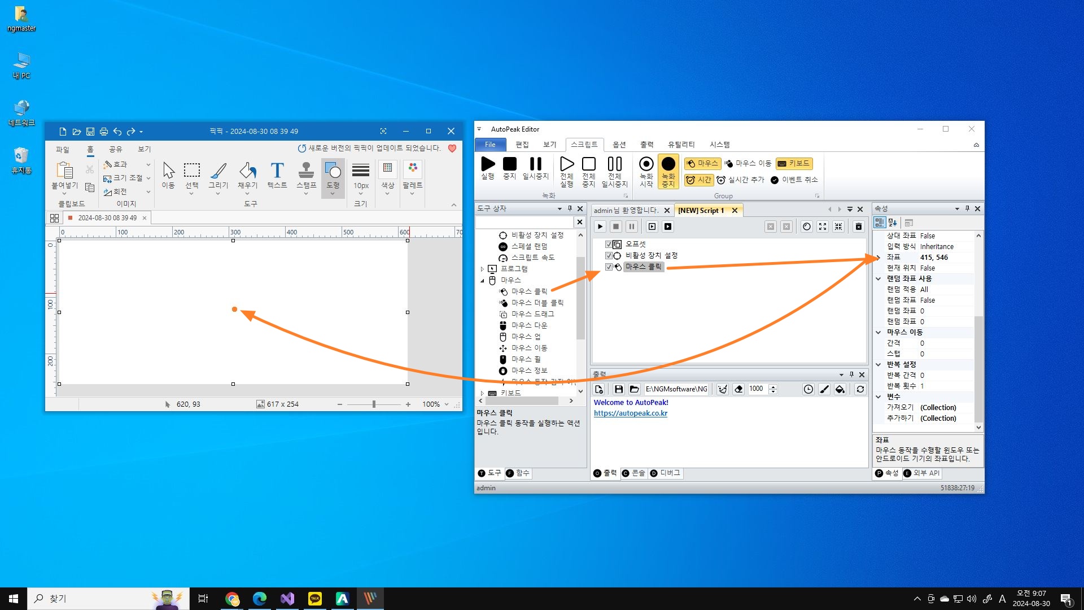Toggle the 마우스 클릭 step checkbox
This screenshot has width=1084, height=610.
(x=609, y=267)
